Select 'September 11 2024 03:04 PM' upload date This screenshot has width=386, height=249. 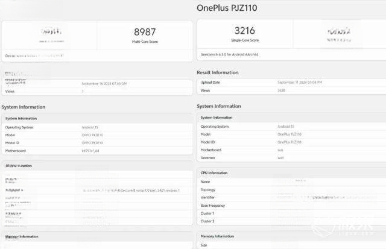tap(300, 83)
